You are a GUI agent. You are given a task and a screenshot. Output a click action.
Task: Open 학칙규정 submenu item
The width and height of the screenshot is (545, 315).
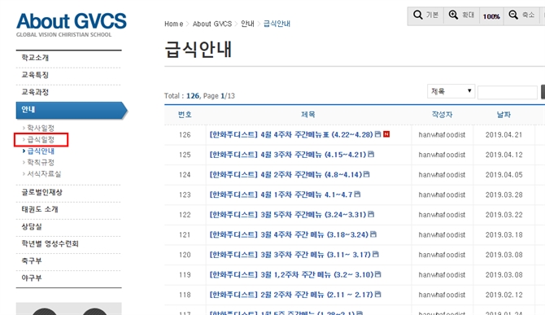click(x=41, y=162)
